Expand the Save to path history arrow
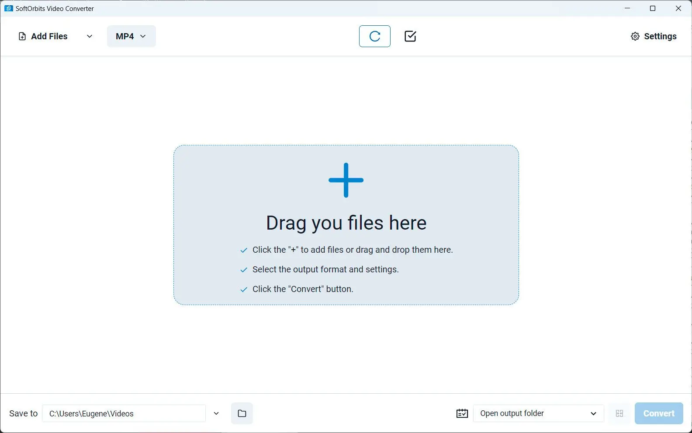 (216, 413)
